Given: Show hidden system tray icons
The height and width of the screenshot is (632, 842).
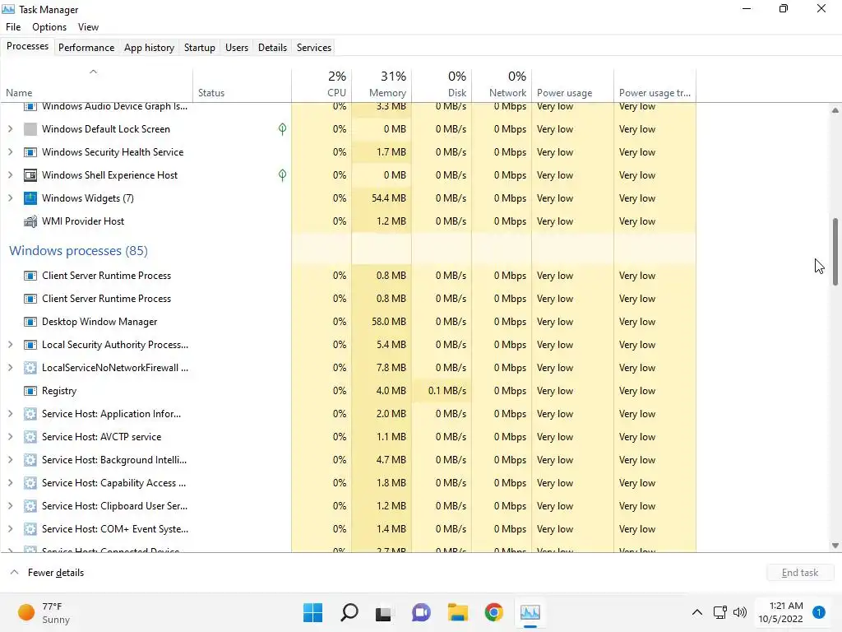Looking at the screenshot, I should click(697, 612).
